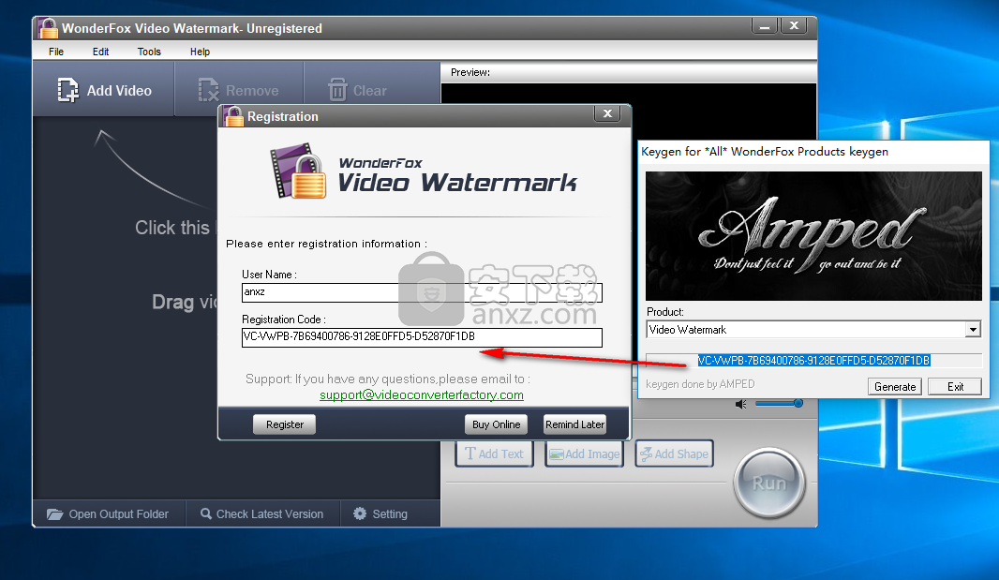Click the Clear trash toolbar button

358,91
